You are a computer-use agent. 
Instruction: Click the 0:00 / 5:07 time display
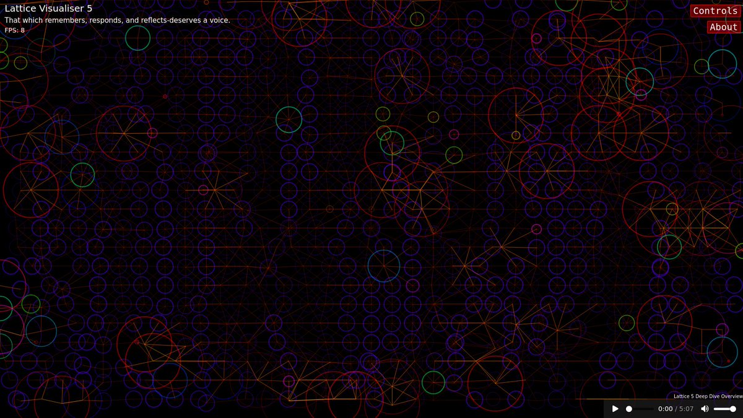tap(676, 409)
